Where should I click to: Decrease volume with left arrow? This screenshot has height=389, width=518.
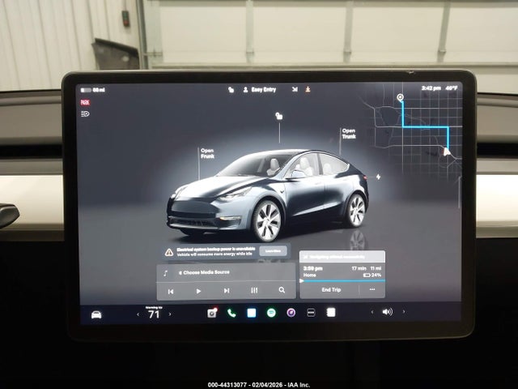coord(372,312)
